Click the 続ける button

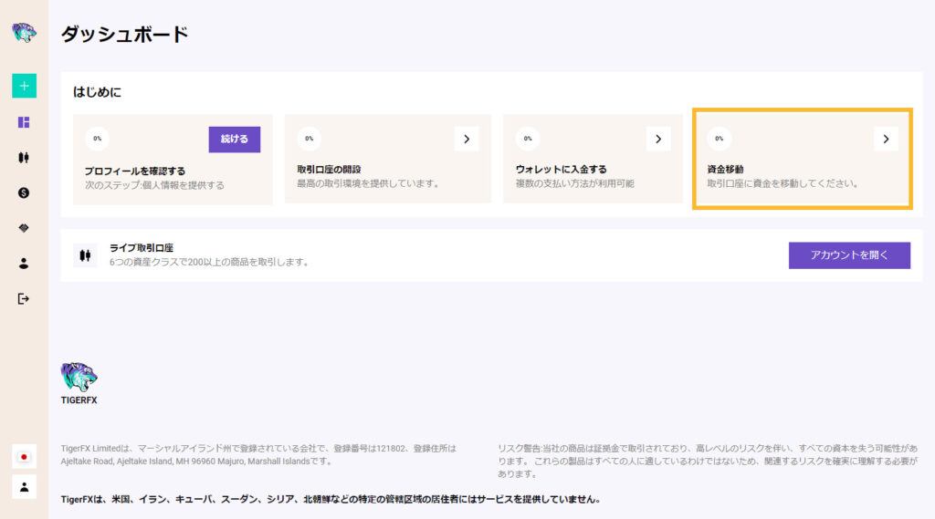[235, 139]
